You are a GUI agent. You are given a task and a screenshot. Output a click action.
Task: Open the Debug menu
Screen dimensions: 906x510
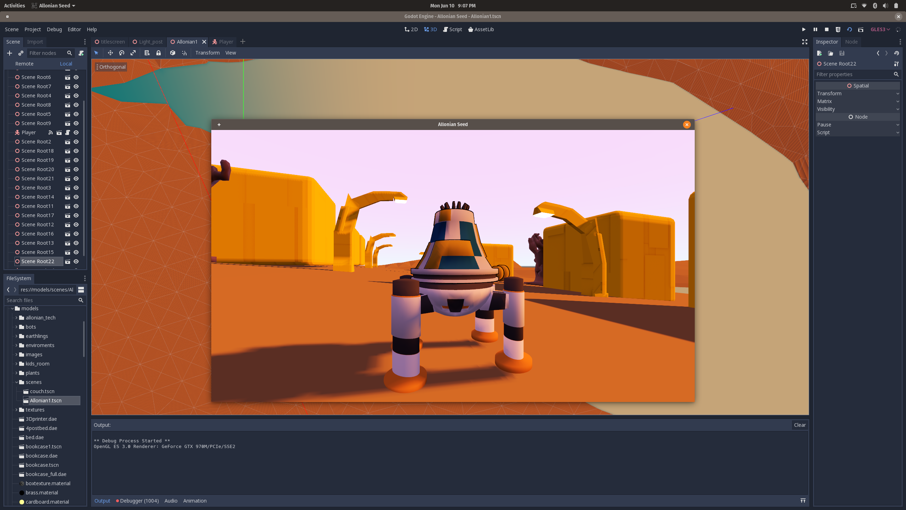click(54, 29)
